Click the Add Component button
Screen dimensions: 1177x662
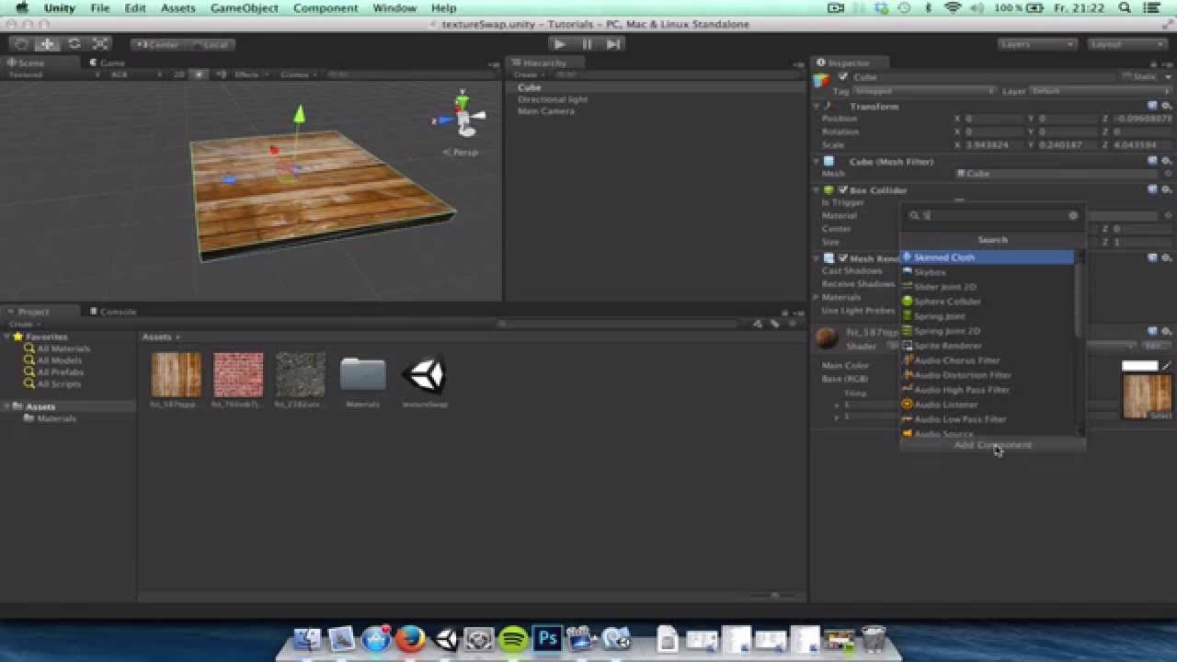(x=992, y=445)
